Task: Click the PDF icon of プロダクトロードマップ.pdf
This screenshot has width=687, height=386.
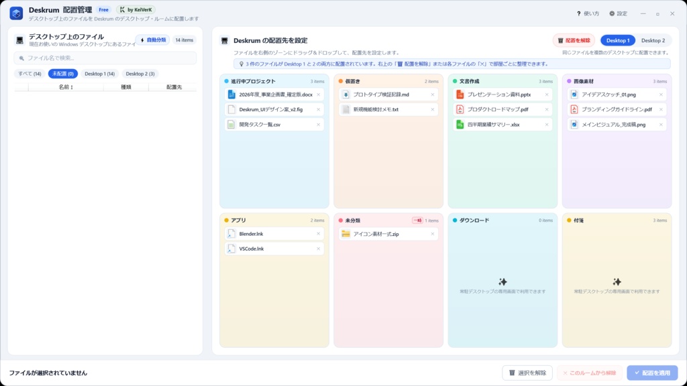Action: click(460, 109)
